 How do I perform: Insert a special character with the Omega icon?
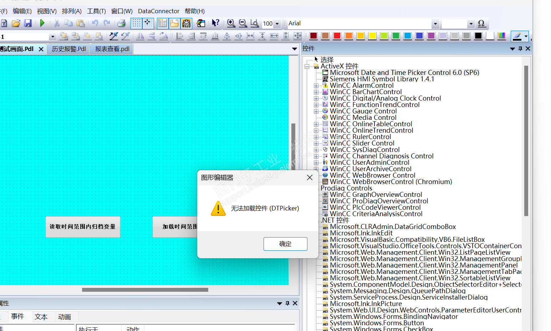point(481,24)
